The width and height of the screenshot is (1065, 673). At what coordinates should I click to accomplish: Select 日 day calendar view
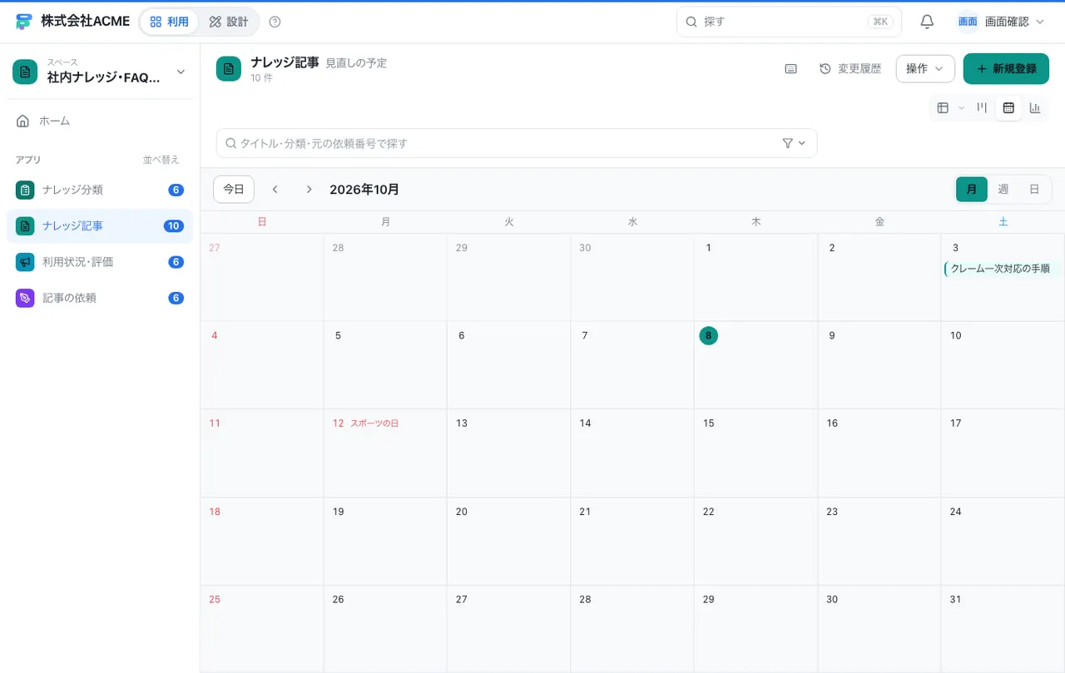click(x=1034, y=190)
